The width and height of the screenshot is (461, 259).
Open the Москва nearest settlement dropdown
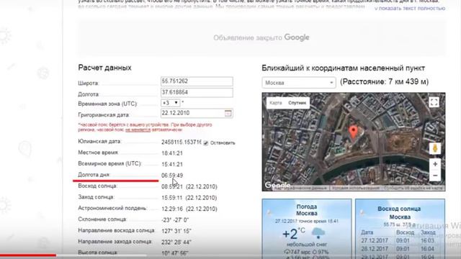[x=299, y=83]
